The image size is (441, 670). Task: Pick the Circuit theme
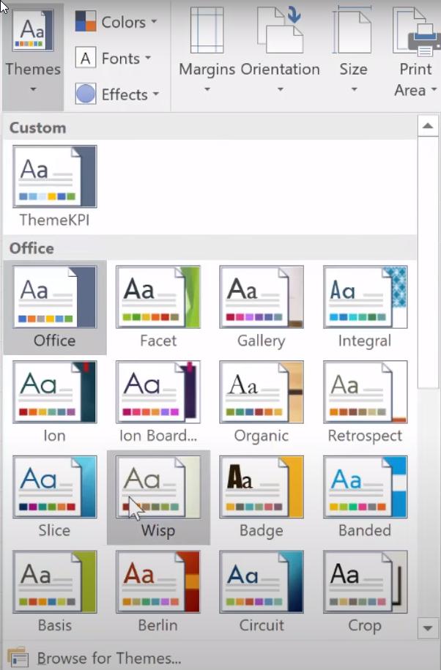coord(262,592)
